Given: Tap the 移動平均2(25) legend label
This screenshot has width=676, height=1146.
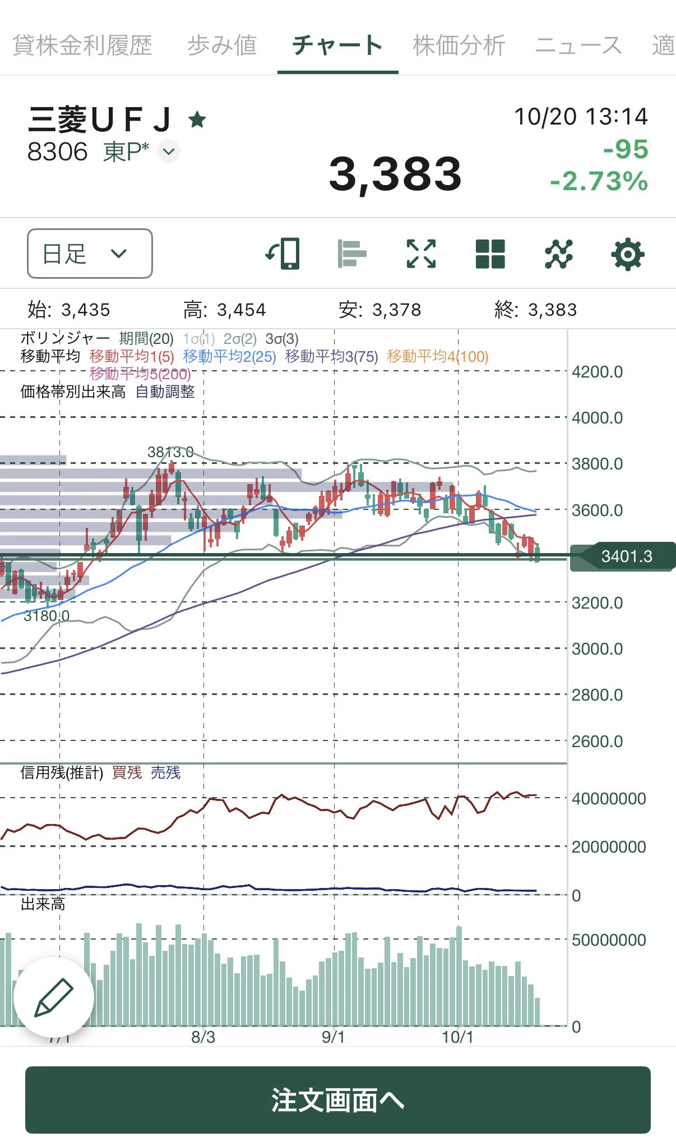Looking at the screenshot, I should click(230, 357).
